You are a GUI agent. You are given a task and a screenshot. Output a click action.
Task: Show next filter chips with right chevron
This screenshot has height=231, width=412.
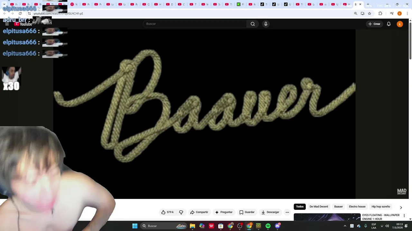coord(401,208)
